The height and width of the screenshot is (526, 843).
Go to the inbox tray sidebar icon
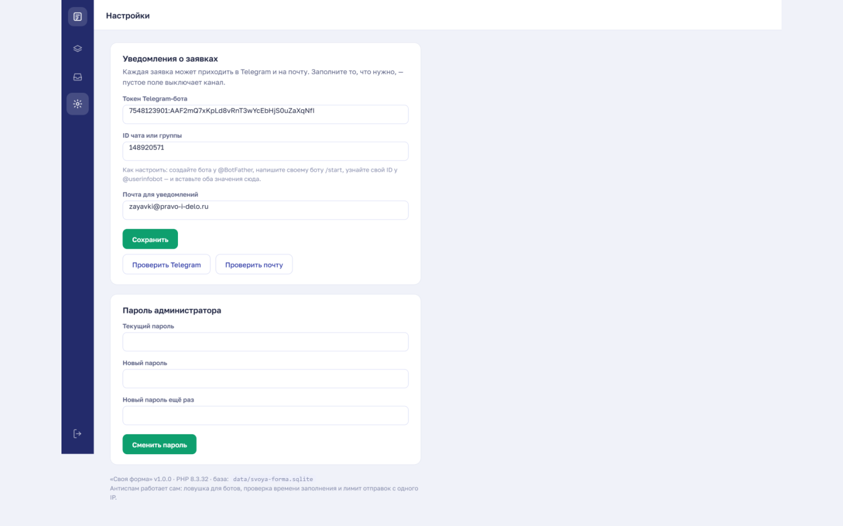click(77, 77)
